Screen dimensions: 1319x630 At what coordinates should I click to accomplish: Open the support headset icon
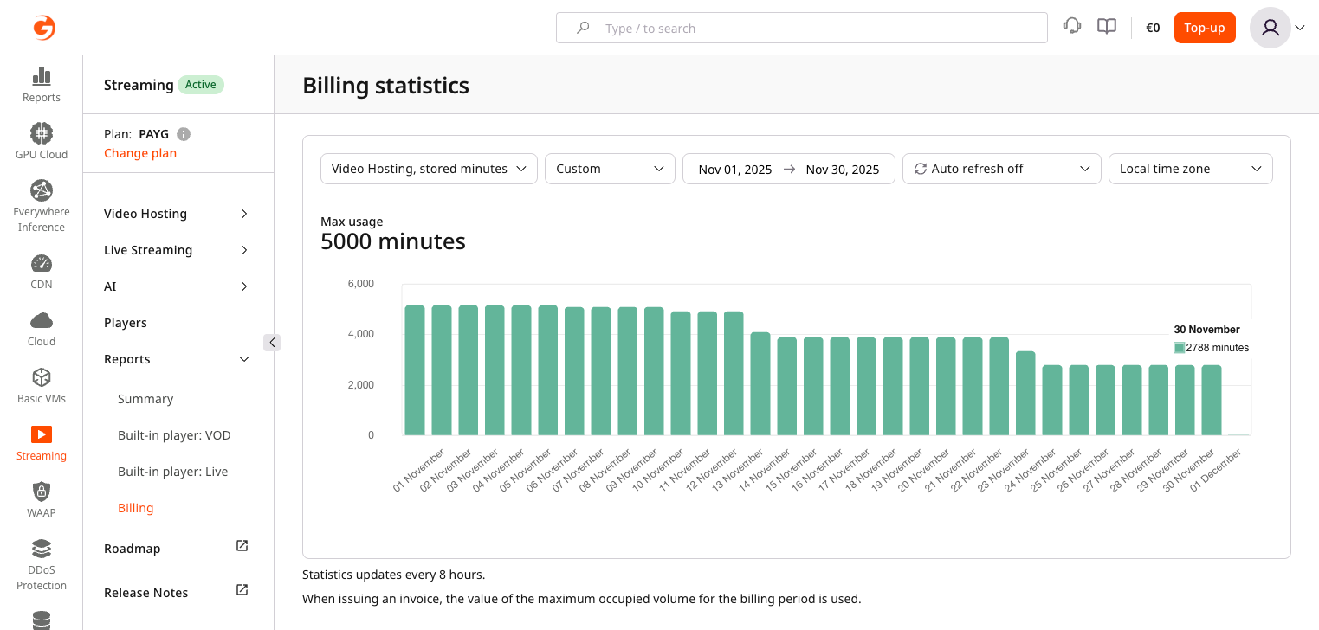coord(1072,26)
